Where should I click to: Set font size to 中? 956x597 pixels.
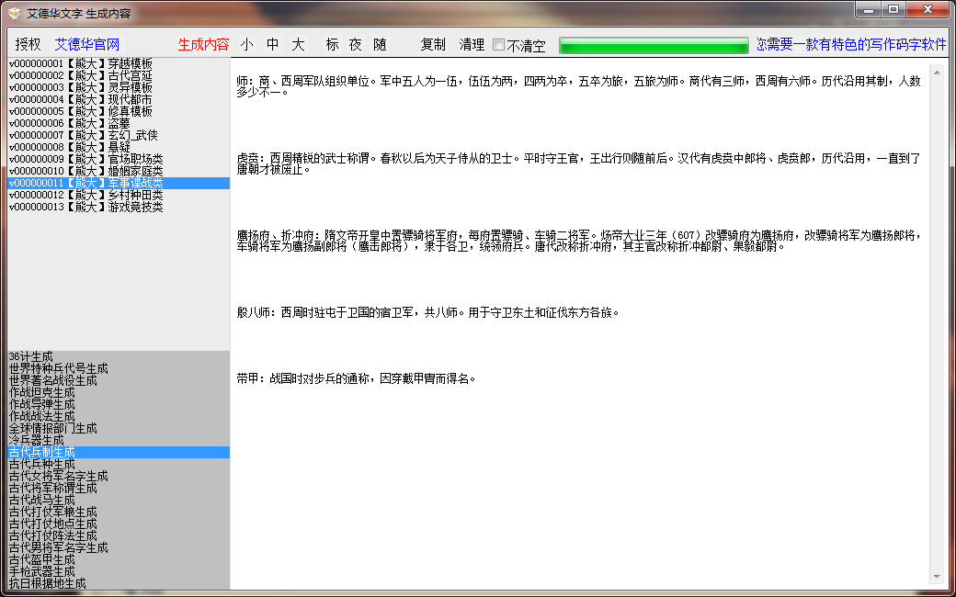(x=272, y=44)
